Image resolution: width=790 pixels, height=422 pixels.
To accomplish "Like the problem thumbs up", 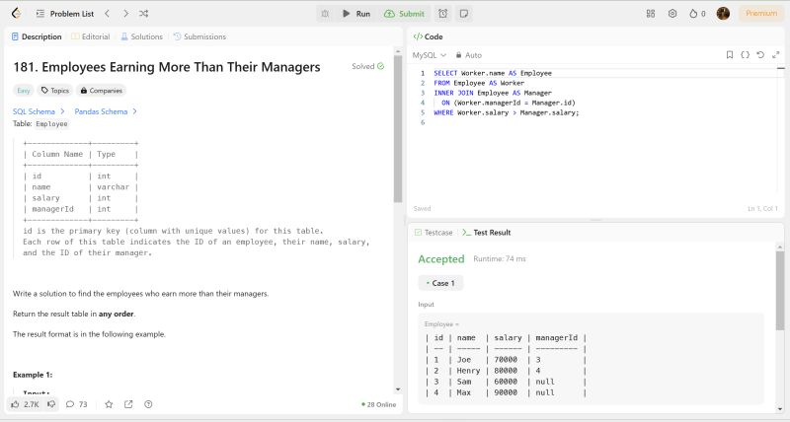I will 25,404.
